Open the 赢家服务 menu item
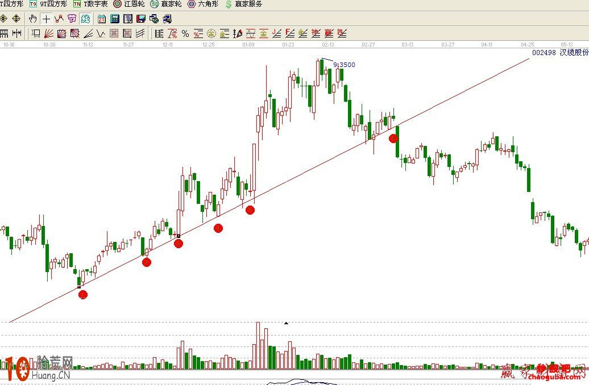Viewport: 589px width, 385px height. pos(244,4)
